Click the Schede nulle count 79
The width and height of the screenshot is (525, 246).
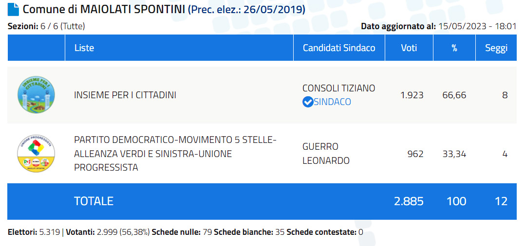click(x=207, y=232)
